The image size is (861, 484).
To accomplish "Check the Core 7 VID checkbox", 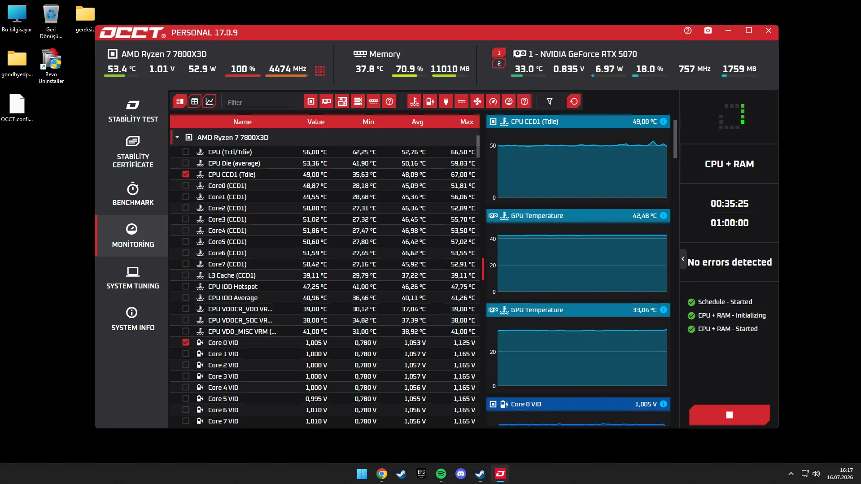I will 186,421.
